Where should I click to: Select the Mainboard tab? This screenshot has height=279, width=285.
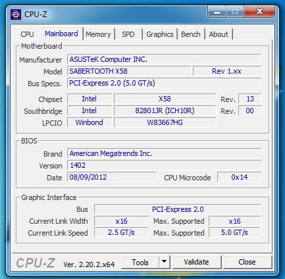coord(61,34)
